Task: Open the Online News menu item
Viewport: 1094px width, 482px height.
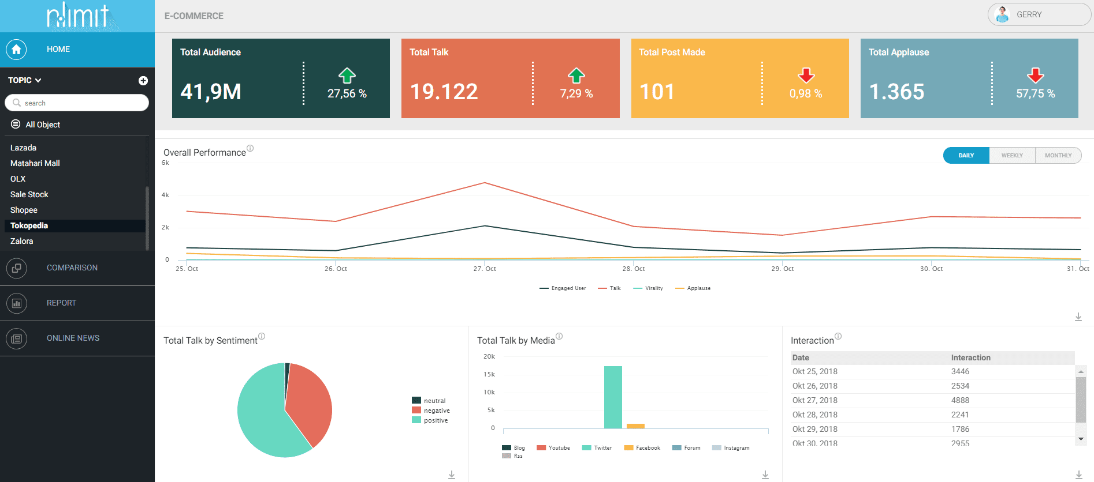Action: 77,338
